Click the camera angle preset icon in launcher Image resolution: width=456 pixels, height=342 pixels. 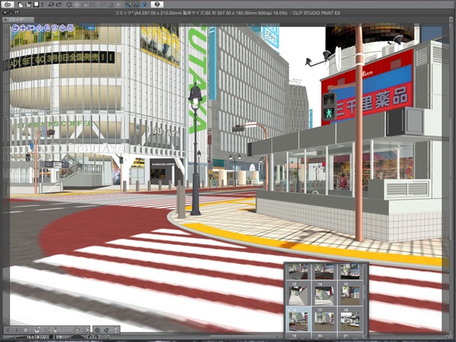37,330
